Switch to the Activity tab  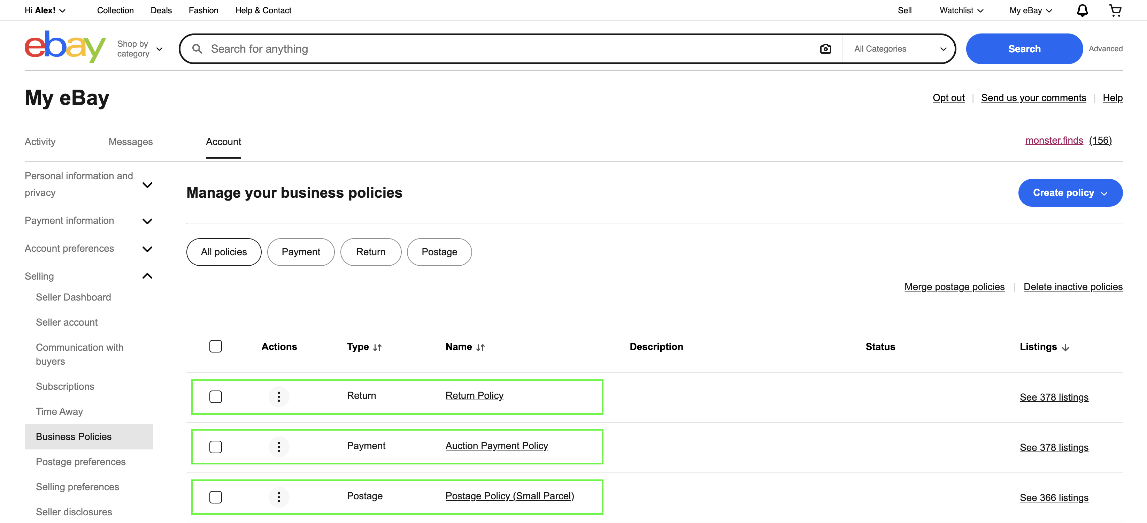40,142
